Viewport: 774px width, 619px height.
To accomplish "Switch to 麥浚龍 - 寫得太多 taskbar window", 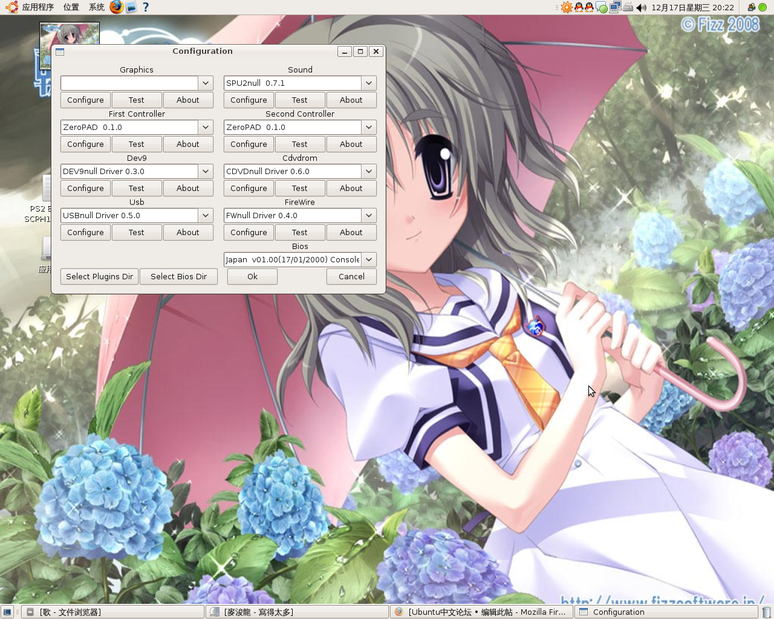I will click(297, 612).
